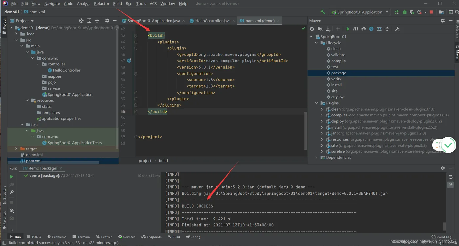Toggle scroll-to-end in the Run console
The height and width of the screenshot is (246, 459).
point(450,184)
